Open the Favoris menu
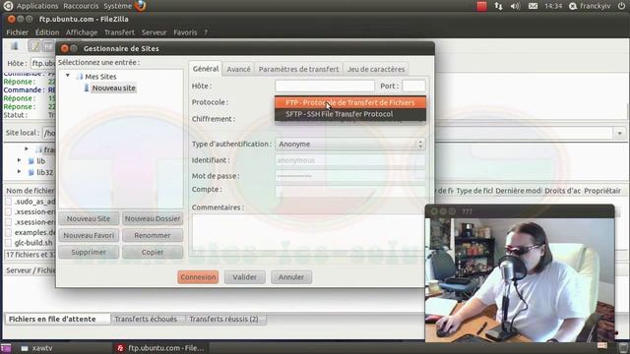 [185, 32]
